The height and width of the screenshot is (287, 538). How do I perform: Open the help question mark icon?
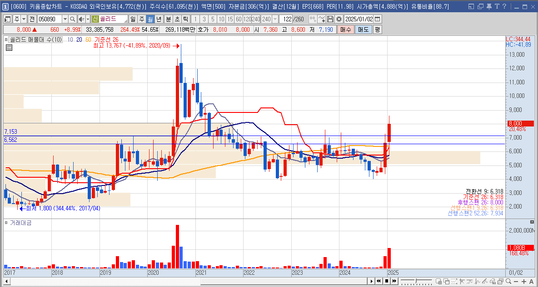click(x=504, y=6)
